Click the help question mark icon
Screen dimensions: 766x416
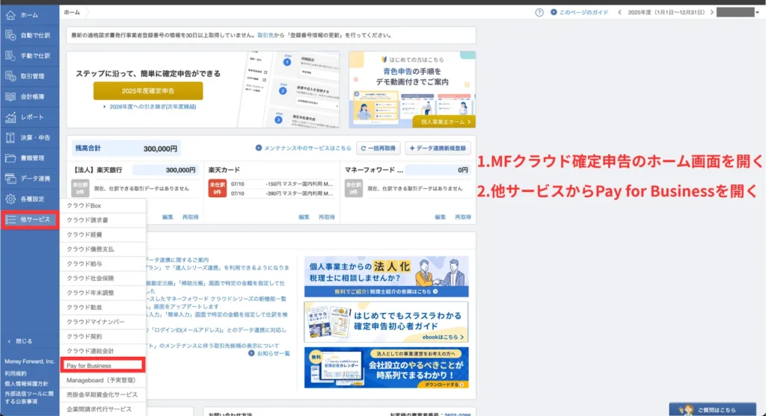point(539,13)
